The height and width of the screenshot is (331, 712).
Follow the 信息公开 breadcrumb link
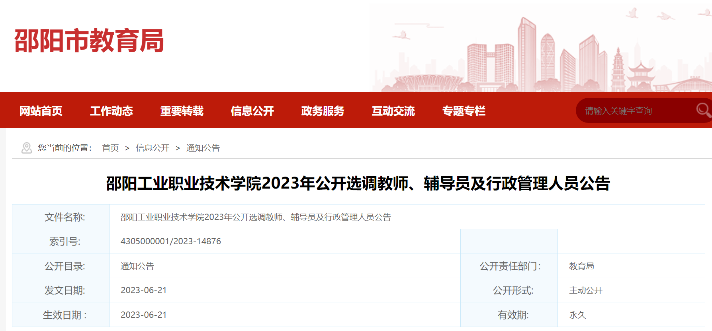[153, 148]
